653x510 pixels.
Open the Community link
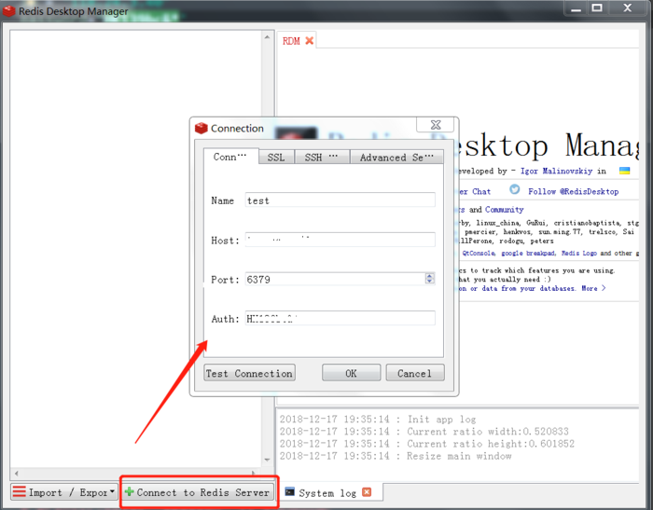(505, 210)
